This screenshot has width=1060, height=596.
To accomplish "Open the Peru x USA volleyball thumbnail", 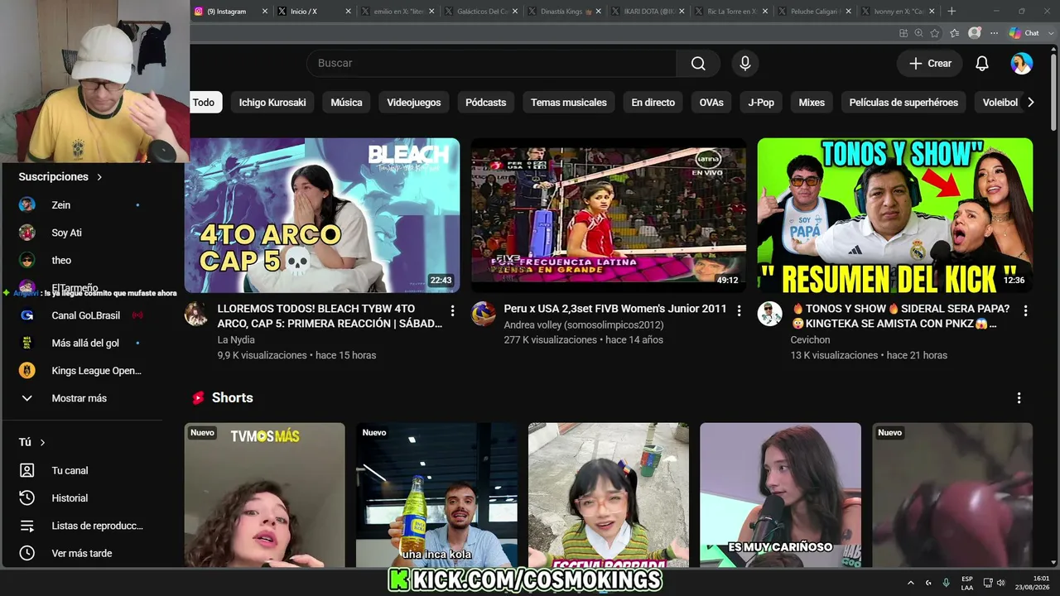I will pos(609,215).
